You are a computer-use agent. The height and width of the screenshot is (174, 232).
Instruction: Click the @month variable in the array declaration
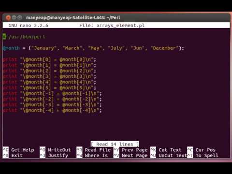(x=11, y=48)
